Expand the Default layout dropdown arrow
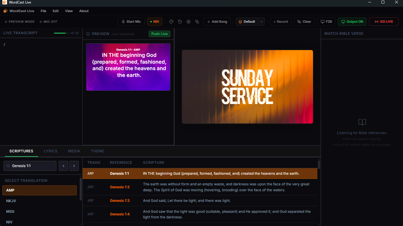This screenshot has height=226, width=403. 261,22
